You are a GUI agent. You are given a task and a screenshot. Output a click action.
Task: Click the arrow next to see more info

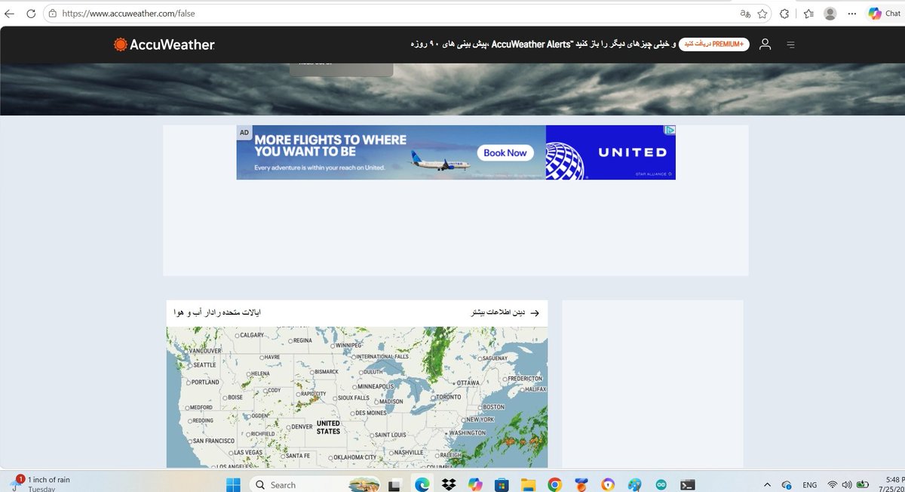(535, 312)
